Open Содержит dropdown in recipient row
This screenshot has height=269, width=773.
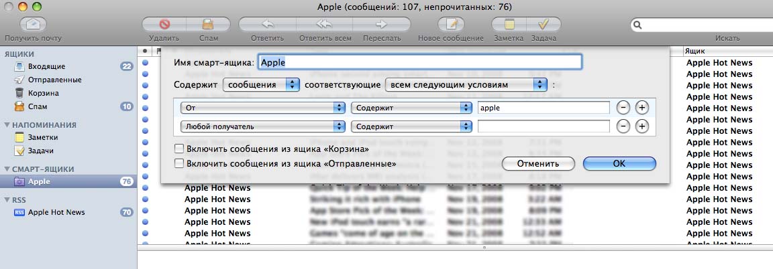pyautogui.click(x=411, y=126)
